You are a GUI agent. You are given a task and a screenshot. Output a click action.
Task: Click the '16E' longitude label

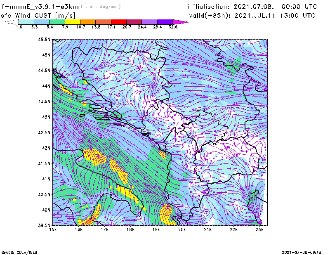[x=79, y=229]
